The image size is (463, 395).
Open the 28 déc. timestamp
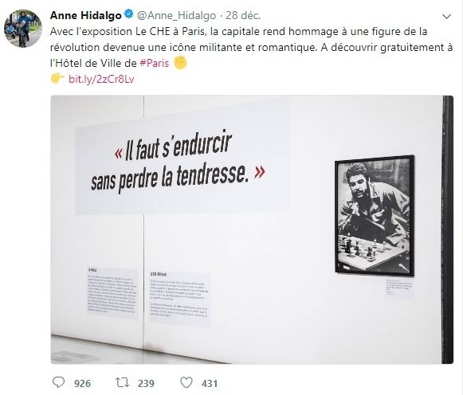[x=243, y=15]
